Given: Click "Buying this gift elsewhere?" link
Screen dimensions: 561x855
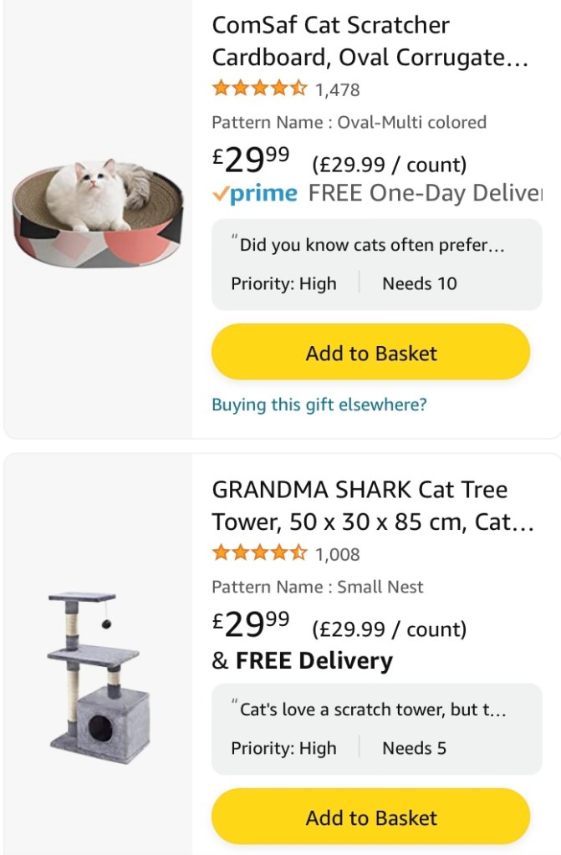Looking at the screenshot, I should pos(319,405).
